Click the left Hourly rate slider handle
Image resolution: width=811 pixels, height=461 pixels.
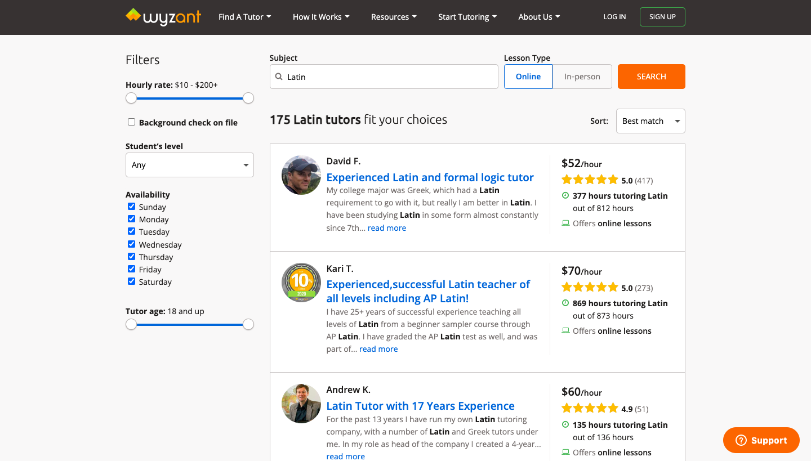[x=131, y=99]
